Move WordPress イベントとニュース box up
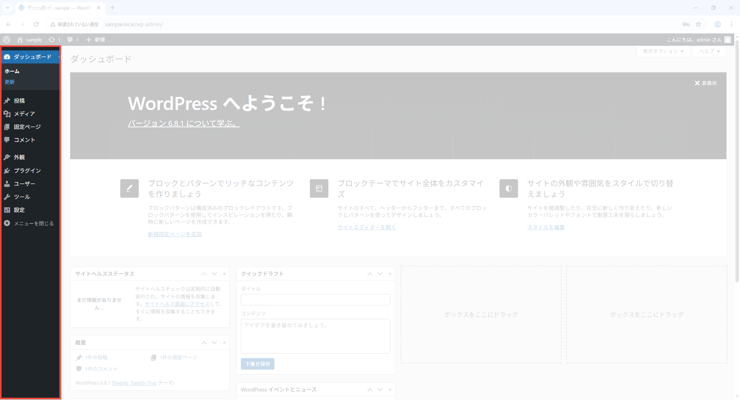The width and height of the screenshot is (740, 400). (370, 390)
